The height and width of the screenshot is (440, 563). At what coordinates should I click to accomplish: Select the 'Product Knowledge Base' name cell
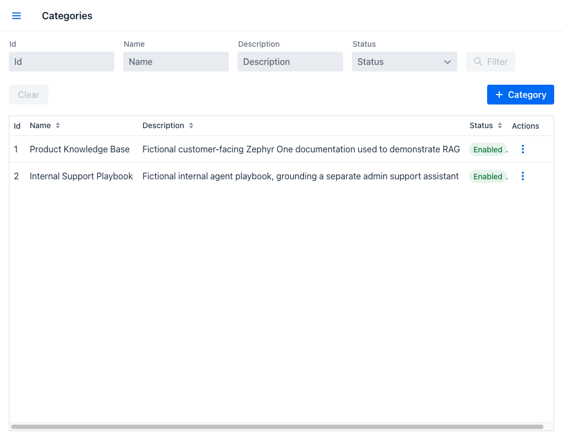80,149
